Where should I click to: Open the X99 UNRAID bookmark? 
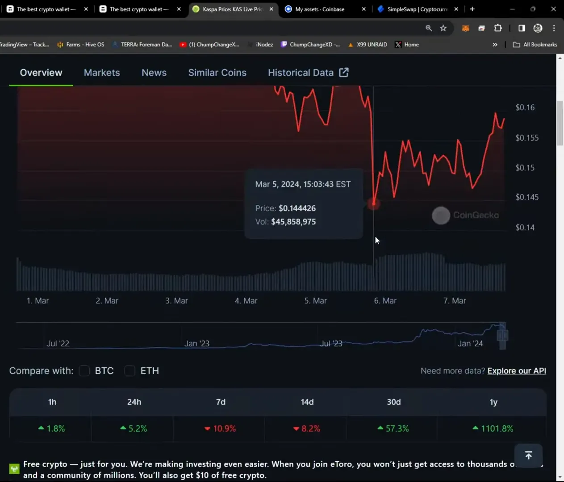point(368,45)
